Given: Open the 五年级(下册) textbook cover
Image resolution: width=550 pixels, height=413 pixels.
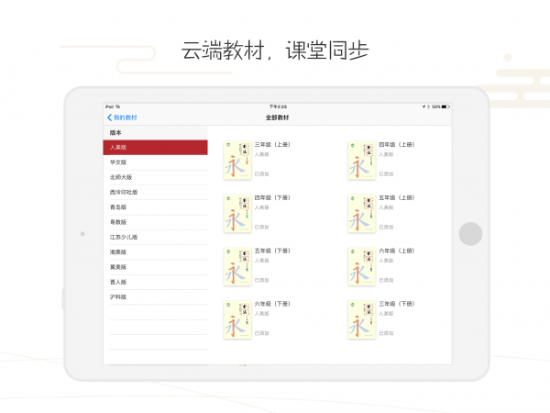Looking at the screenshot, I should pos(237,266).
